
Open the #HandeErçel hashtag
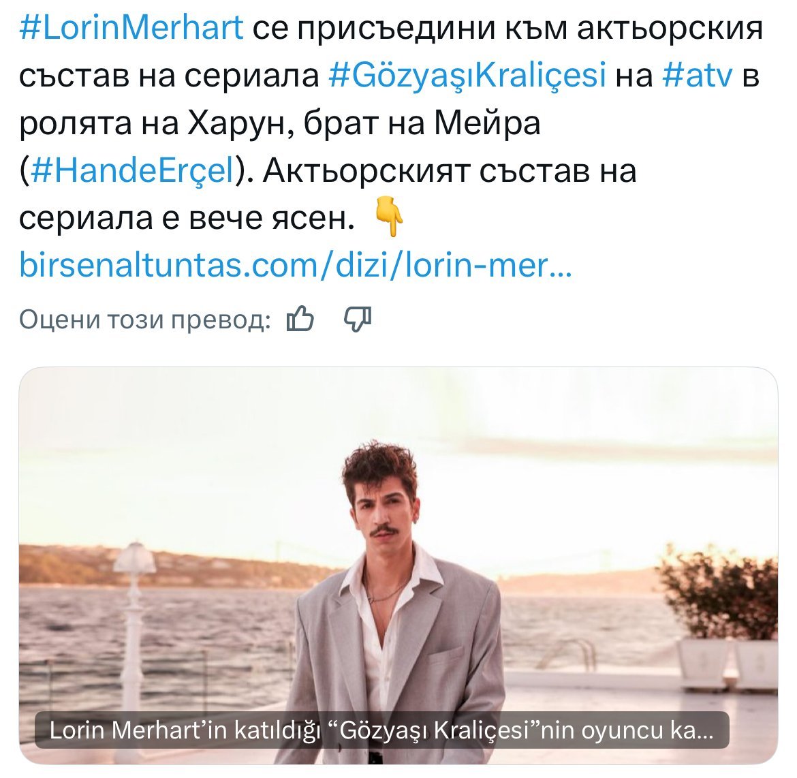[x=132, y=170]
